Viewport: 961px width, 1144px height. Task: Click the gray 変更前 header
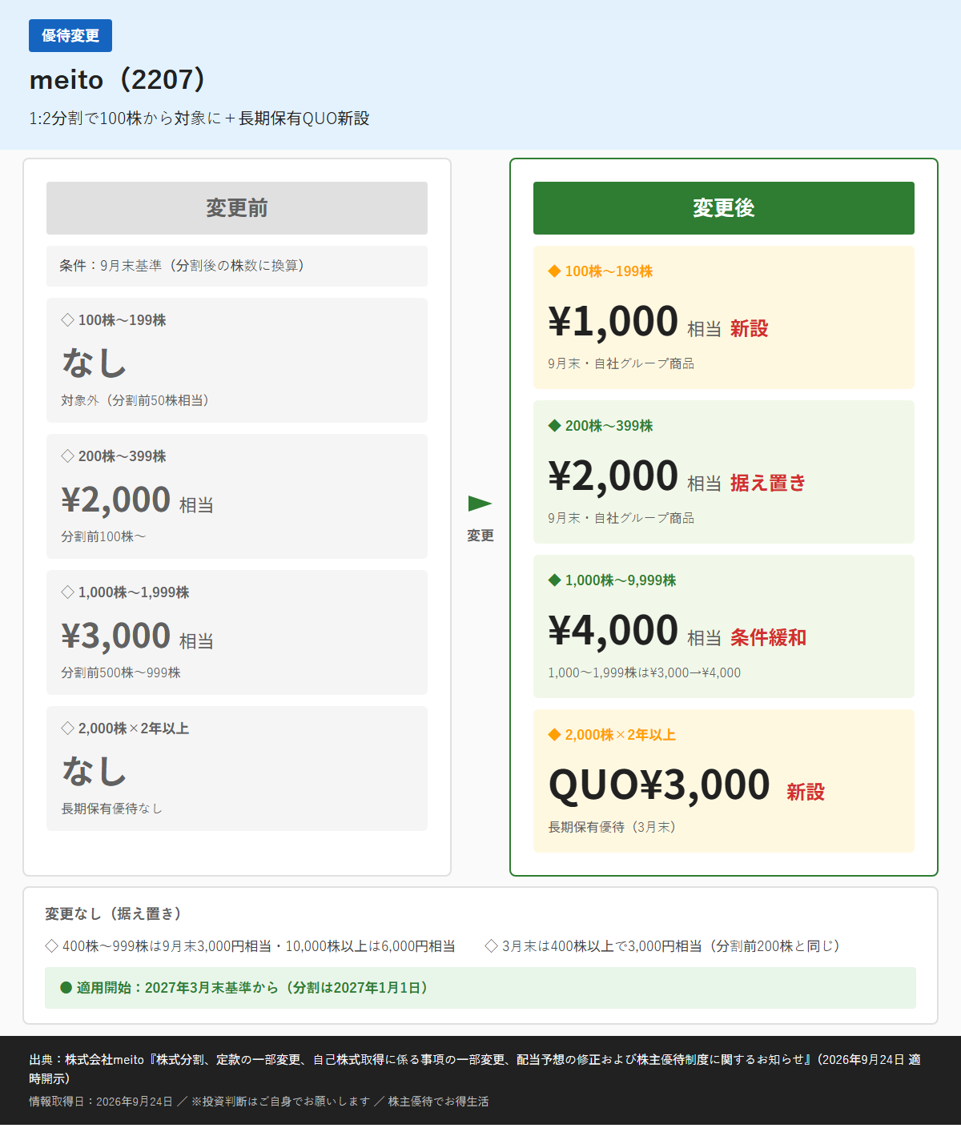(237, 208)
